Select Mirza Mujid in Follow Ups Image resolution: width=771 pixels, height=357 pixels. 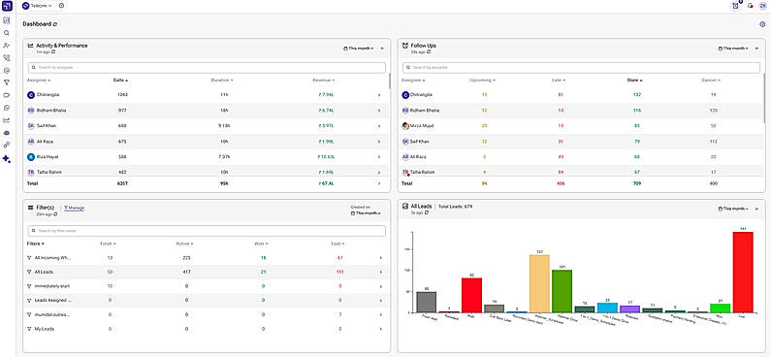pyautogui.click(x=423, y=126)
